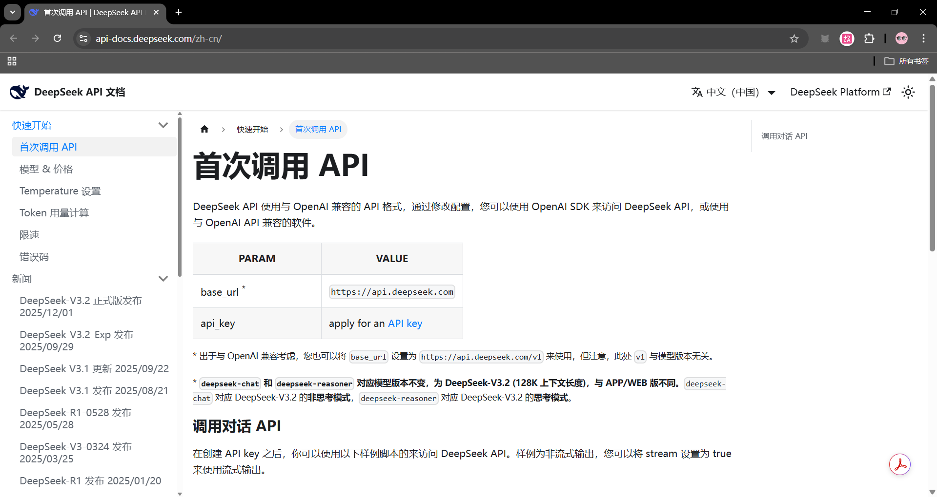Open 首次调用 API in sidebar

click(x=94, y=147)
